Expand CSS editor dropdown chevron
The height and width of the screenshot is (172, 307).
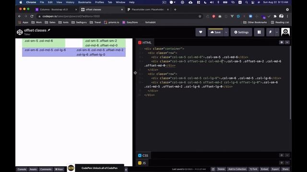(287, 155)
